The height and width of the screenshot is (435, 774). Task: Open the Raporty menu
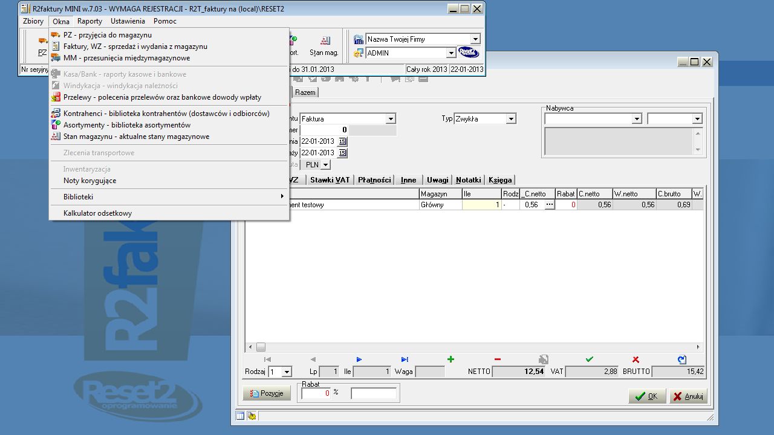[x=89, y=21]
